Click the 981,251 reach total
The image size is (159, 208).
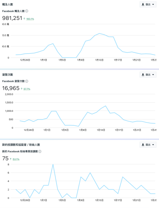point(12,18)
